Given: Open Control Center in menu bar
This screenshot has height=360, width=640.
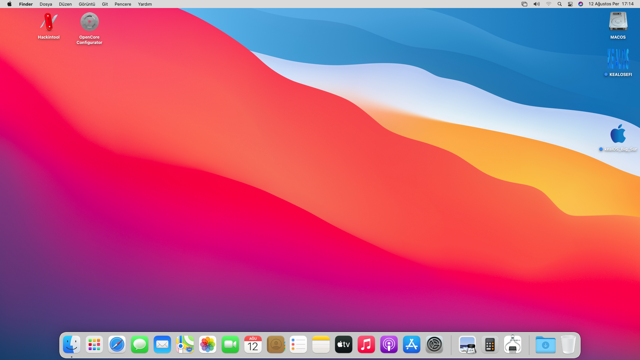Looking at the screenshot, I should coord(570,4).
